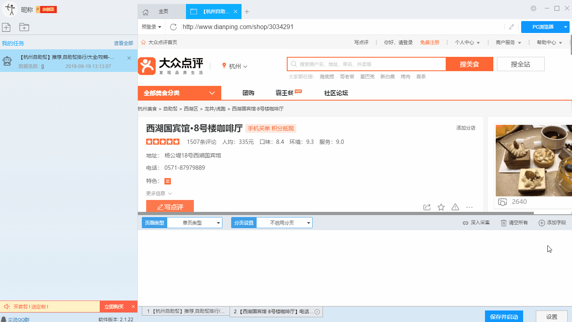Image resolution: width=572 pixels, height=322 pixels.
Task: Click hot search term 星巴克
Action: [x=367, y=77]
